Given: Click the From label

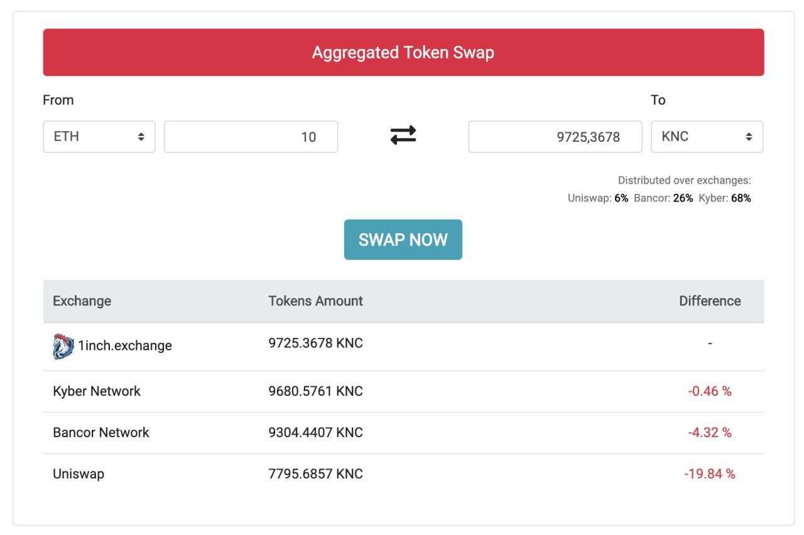Looking at the screenshot, I should tap(58, 100).
